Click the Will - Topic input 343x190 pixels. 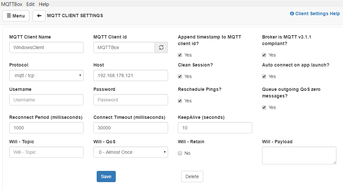pyautogui.click(x=46, y=152)
